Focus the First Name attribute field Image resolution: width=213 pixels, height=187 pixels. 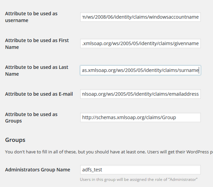pos(140,44)
